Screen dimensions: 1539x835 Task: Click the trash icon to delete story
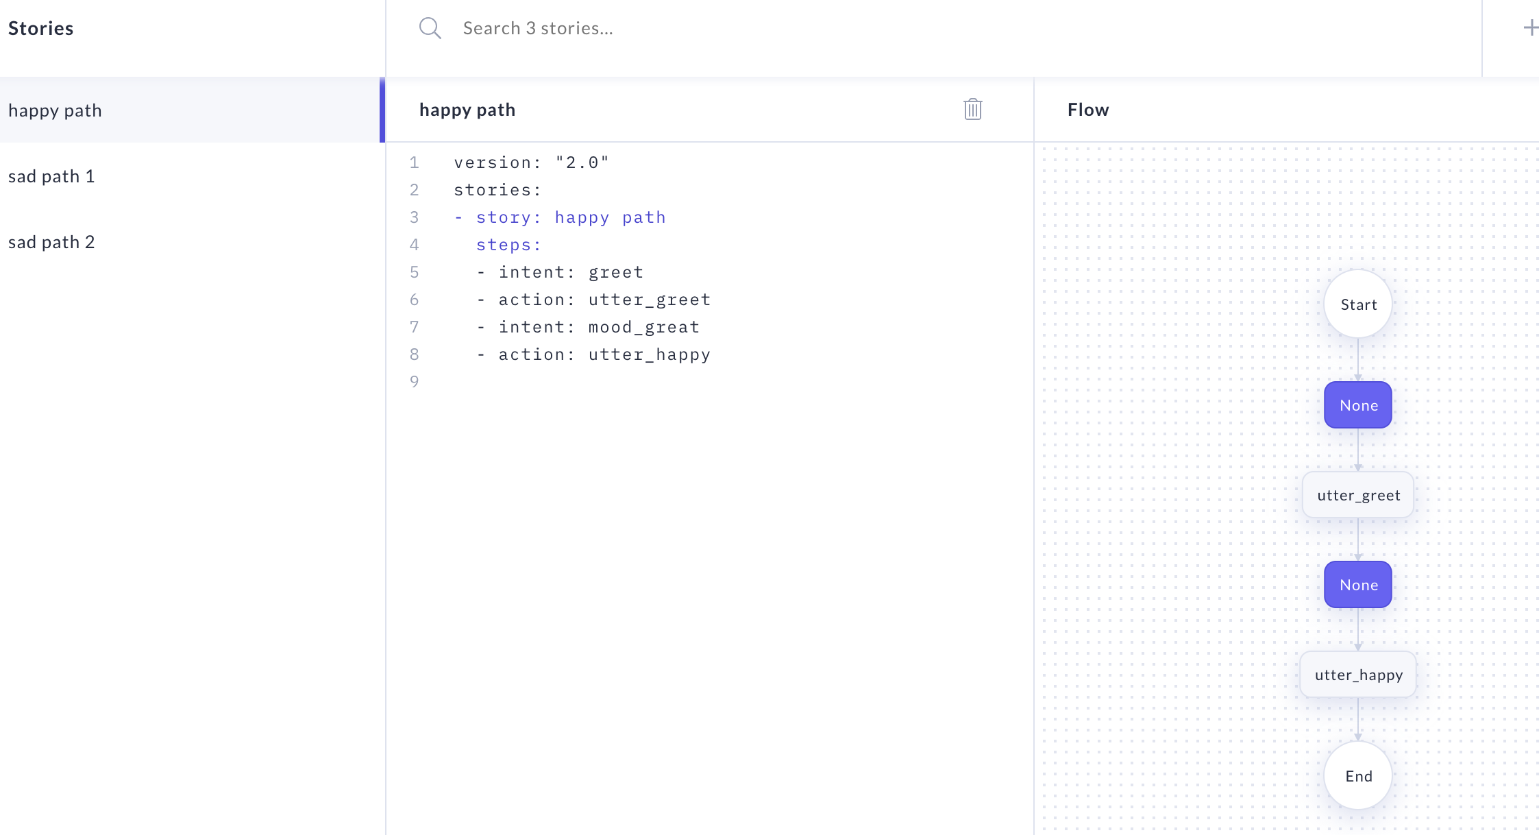tap(972, 110)
